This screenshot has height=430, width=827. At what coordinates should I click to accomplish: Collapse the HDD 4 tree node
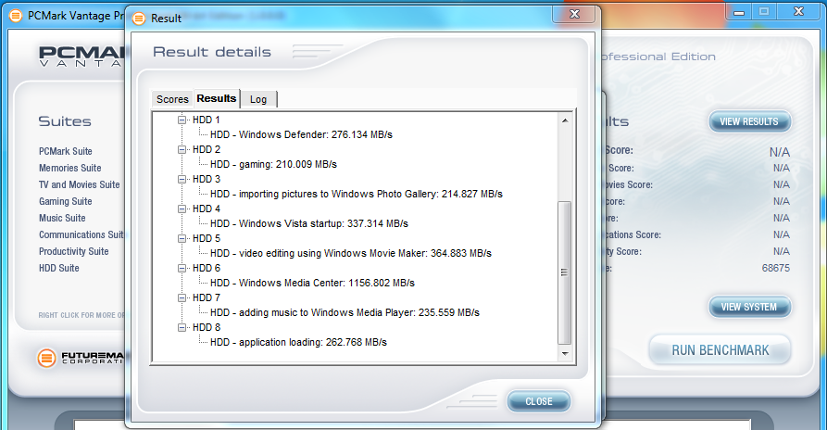tap(182, 209)
